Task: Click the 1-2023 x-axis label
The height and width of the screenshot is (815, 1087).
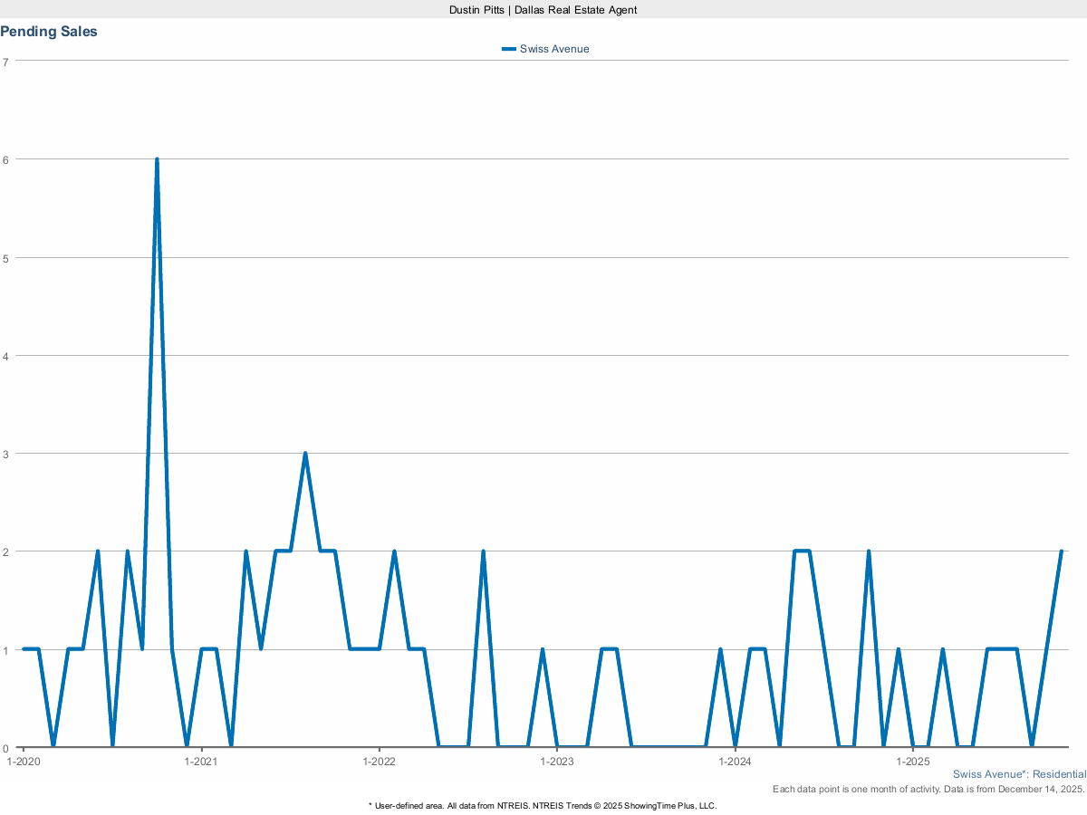Action: click(557, 762)
